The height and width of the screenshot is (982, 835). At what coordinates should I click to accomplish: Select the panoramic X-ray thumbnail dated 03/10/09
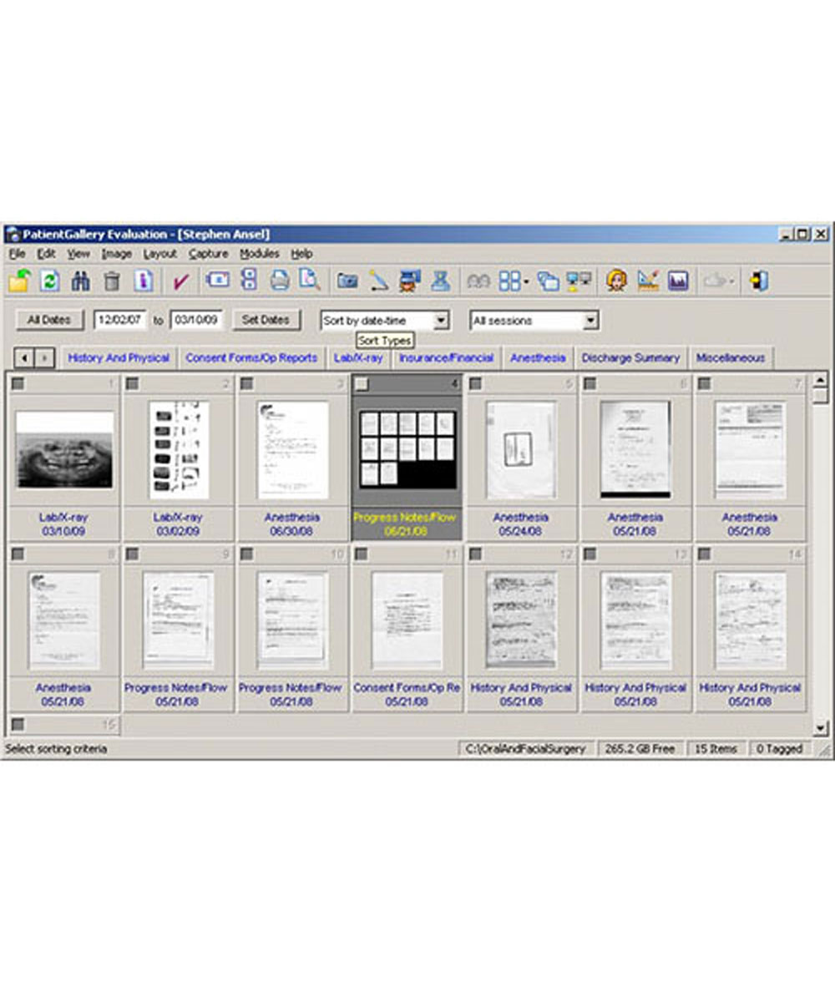click(64, 449)
